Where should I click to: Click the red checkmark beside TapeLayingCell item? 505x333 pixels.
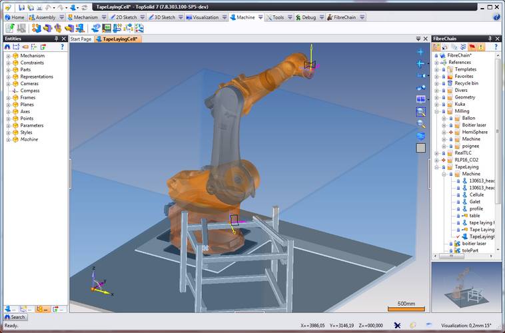(458, 236)
